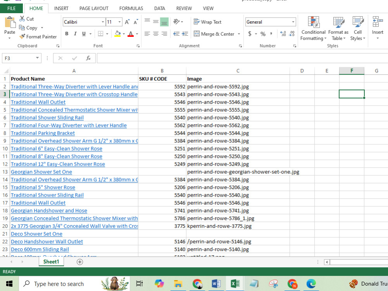Click the Paste clipboard icon
Viewport: 388px width, 291px height.
click(x=10, y=23)
